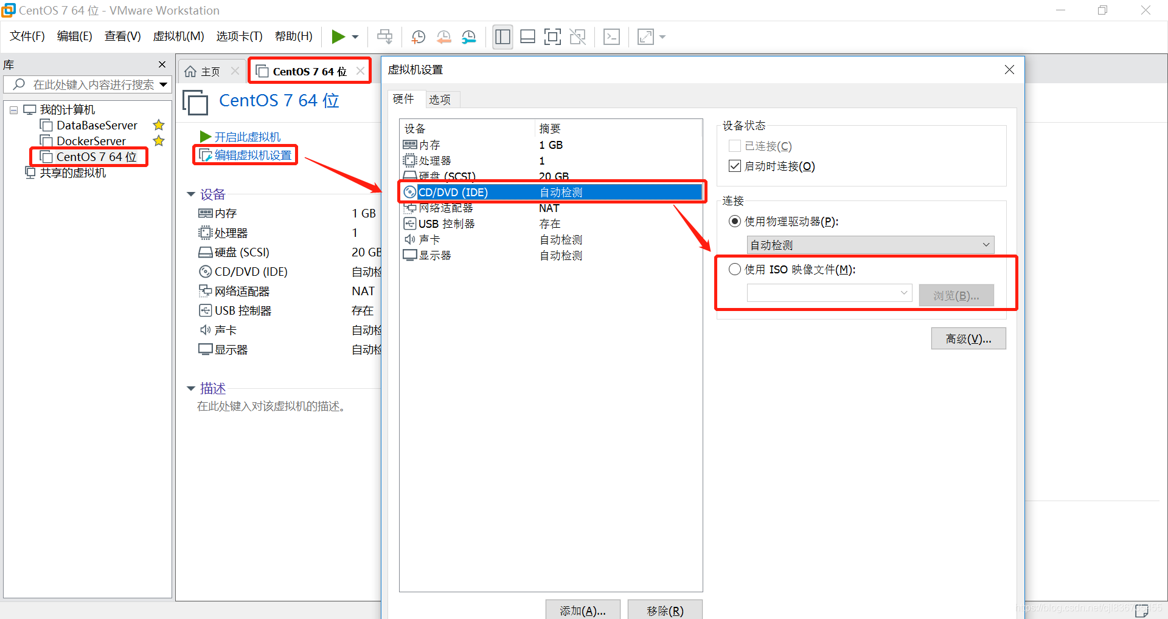This screenshot has height=619, width=1168.
Task: Open the ISO image path combo box
Action: [x=830, y=293]
